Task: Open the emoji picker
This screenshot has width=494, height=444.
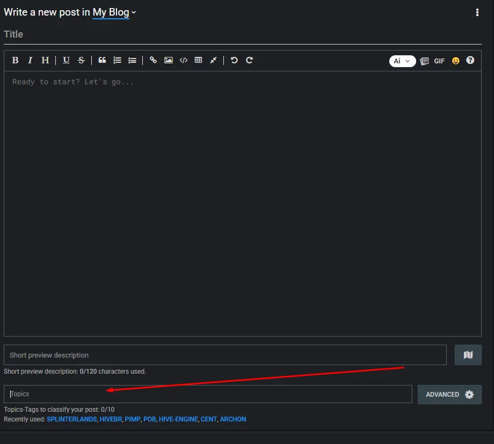Action: coord(455,61)
